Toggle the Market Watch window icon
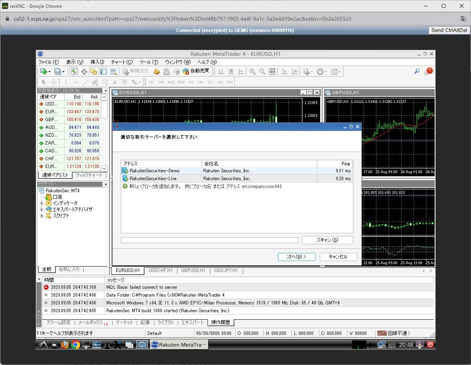This screenshot has height=365, width=471. 74,72
